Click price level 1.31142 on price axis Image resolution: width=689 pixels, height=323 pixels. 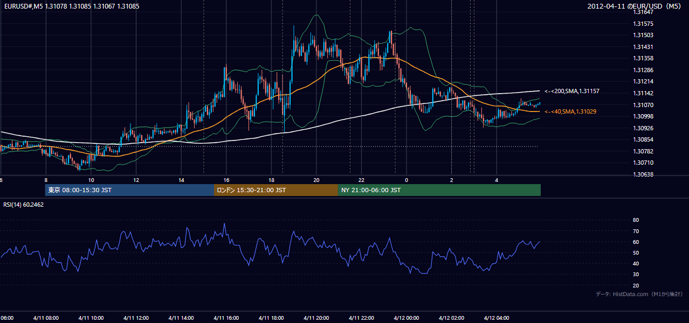click(643, 93)
